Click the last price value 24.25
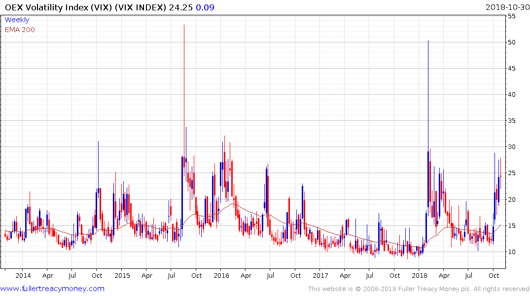530x296 pixels. point(181,7)
